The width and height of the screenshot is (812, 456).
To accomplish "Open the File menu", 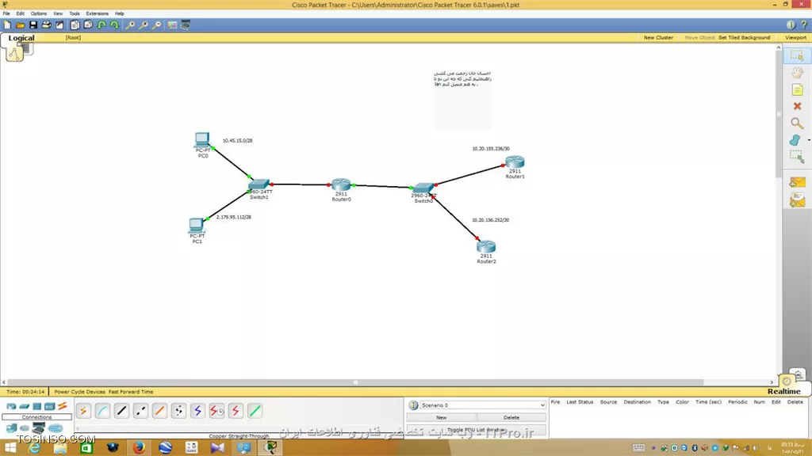I will click(x=6, y=13).
